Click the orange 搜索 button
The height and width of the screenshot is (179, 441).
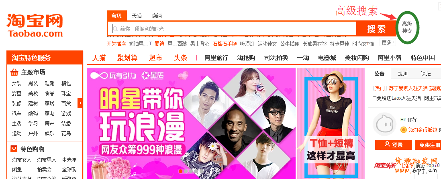coord(376,28)
